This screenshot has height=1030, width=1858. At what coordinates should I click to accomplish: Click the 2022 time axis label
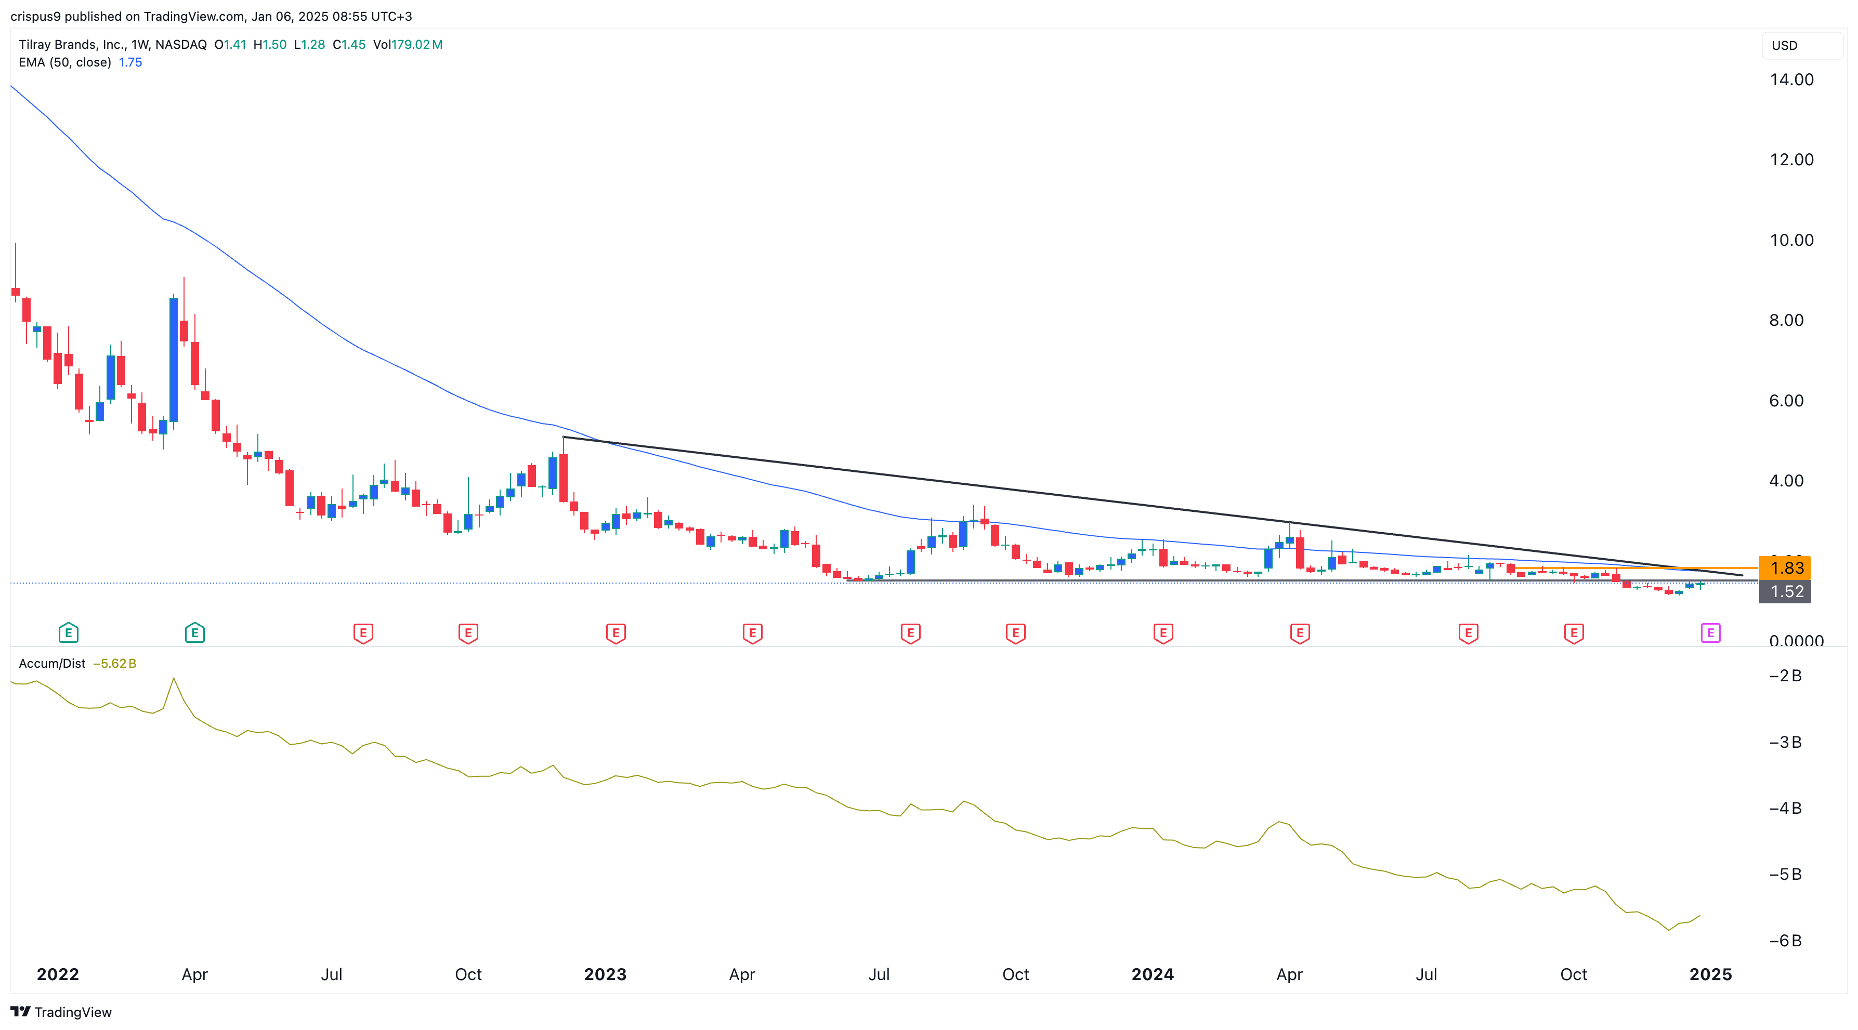point(58,974)
